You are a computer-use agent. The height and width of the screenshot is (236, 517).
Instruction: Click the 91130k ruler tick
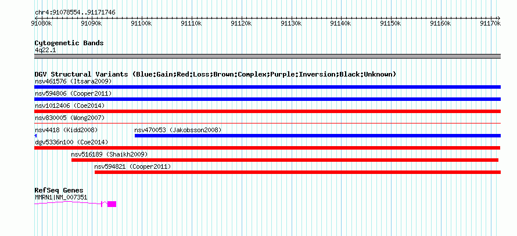(292, 23)
